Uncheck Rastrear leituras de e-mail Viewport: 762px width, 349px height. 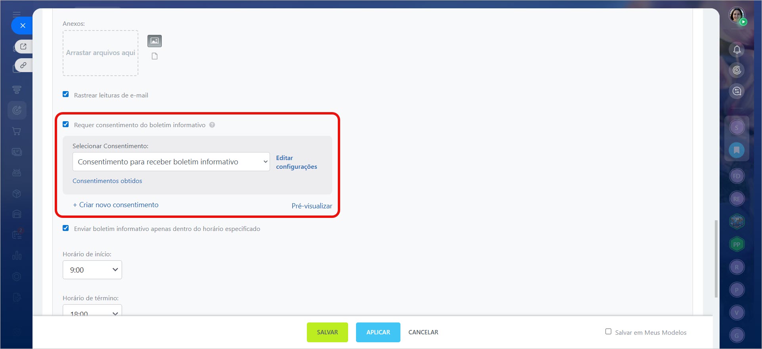(x=66, y=94)
